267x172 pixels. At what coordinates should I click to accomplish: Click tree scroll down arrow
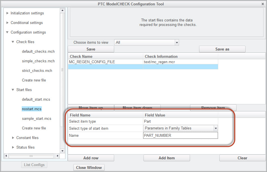tap(63, 151)
